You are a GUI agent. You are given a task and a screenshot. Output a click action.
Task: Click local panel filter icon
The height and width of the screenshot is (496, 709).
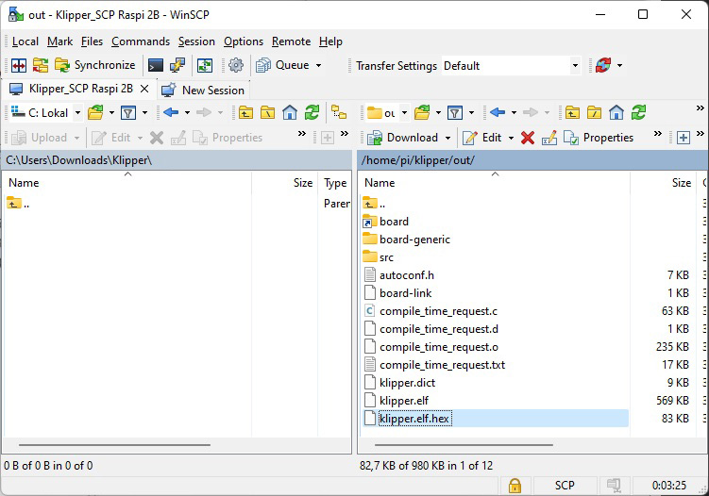[x=128, y=112]
